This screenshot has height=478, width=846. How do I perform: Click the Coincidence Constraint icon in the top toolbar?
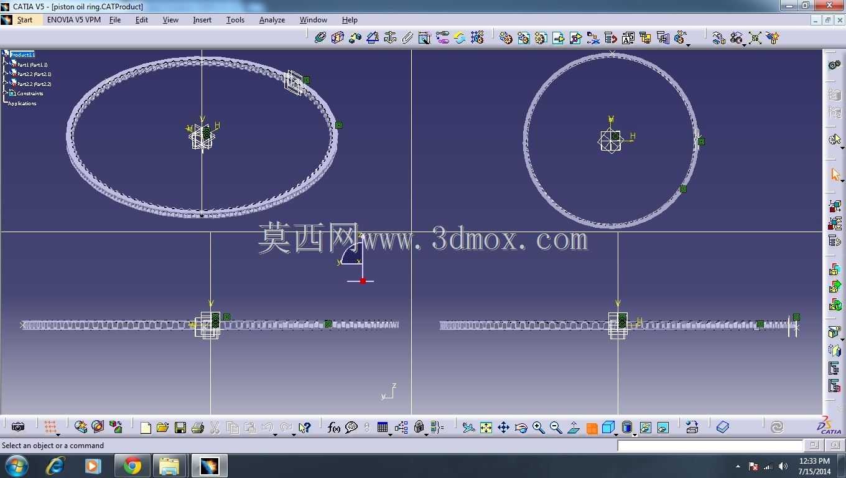pyautogui.click(x=320, y=38)
